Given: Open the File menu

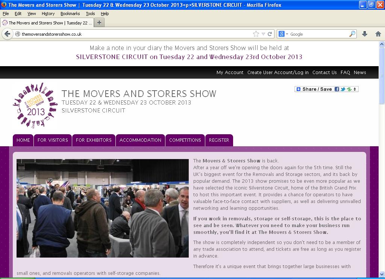Looking at the screenshot, I should tap(6, 14).
